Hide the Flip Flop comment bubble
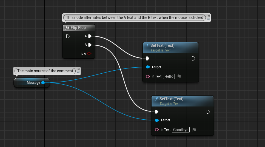The width and height of the screenshot is (265, 147). coord(209,19)
